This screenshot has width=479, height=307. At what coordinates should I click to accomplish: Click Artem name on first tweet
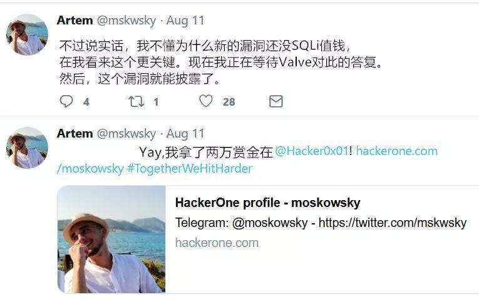[x=75, y=21]
